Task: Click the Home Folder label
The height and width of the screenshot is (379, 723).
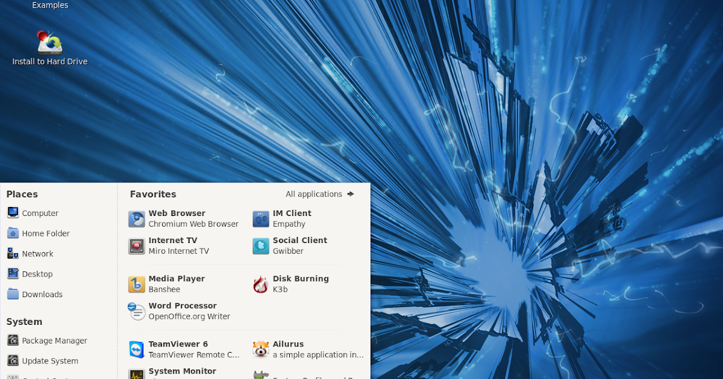Action: pos(46,233)
